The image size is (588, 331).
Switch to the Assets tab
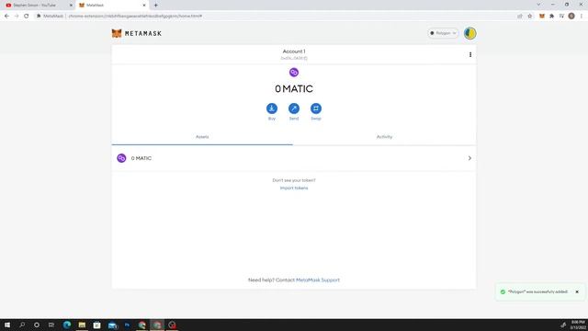[x=202, y=137]
